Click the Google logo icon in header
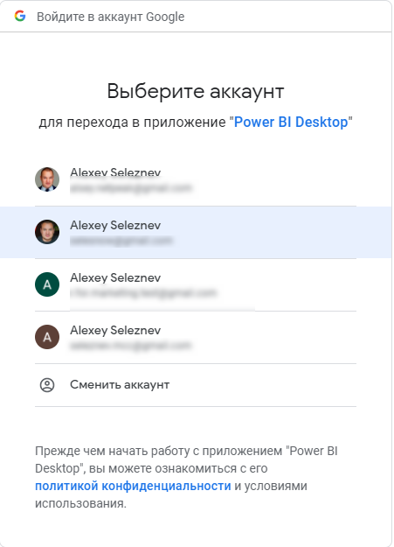This screenshot has width=394, height=547. click(20, 16)
